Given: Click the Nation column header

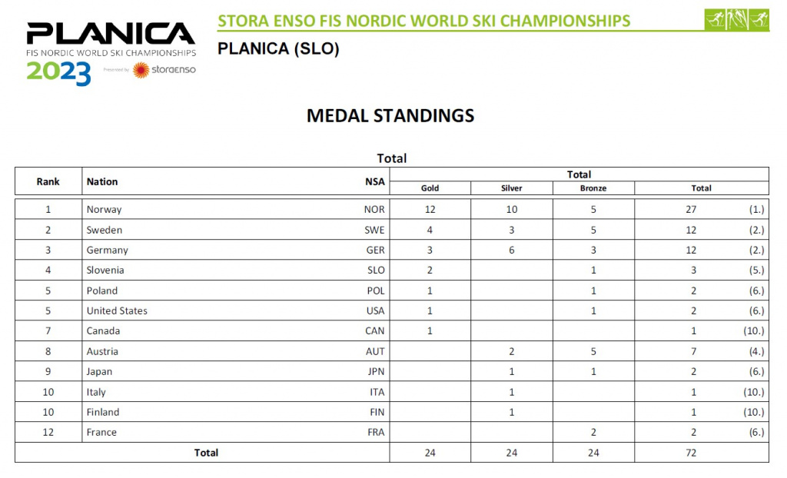Looking at the screenshot, I should click(x=102, y=182).
